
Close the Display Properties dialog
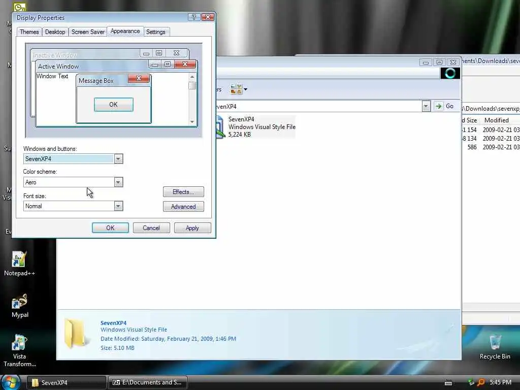point(208,17)
